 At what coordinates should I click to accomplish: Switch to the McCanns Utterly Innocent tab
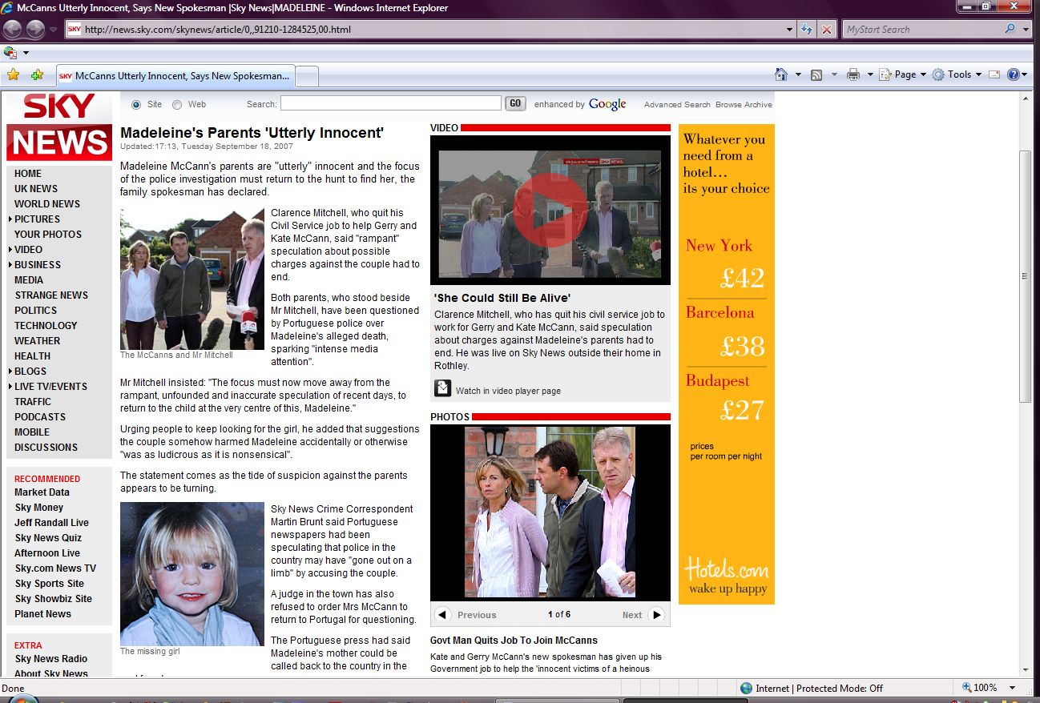[x=176, y=76]
